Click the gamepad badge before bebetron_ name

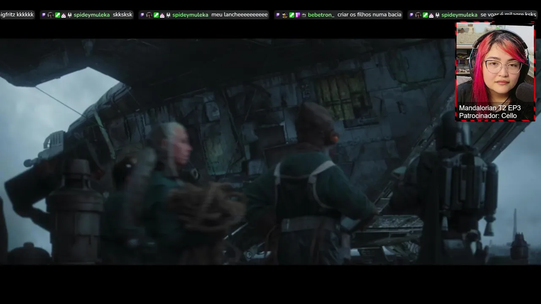coord(303,15)
